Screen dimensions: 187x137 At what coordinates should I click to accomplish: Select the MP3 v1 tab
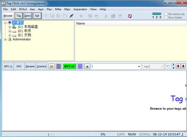pos(8,66)
